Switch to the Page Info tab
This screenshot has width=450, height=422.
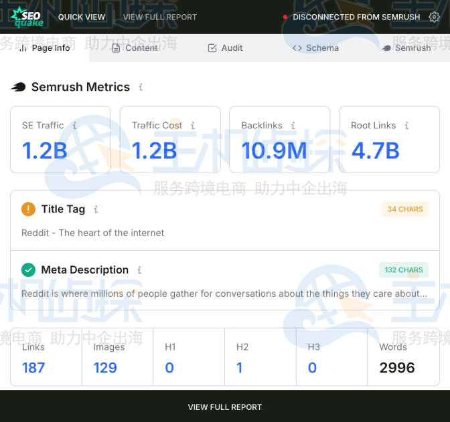44,48
